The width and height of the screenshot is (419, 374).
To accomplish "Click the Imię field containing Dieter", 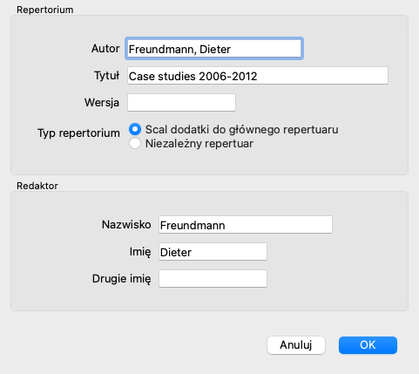I will click(x=213, y=252).
